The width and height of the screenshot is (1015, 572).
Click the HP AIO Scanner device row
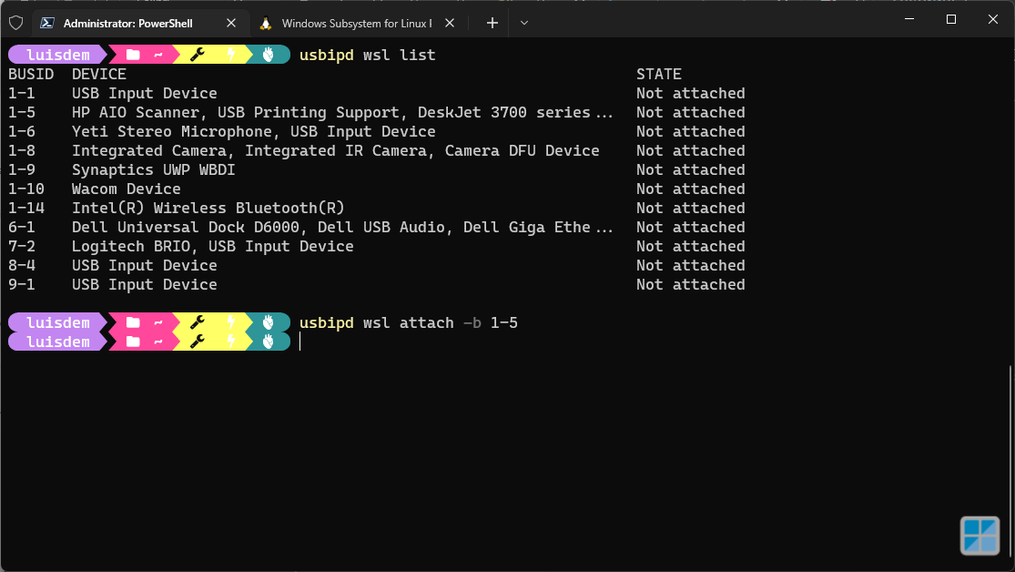point(376,113)
